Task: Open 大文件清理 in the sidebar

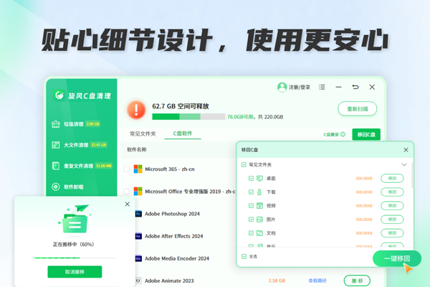Action: [x=79, y=145]
